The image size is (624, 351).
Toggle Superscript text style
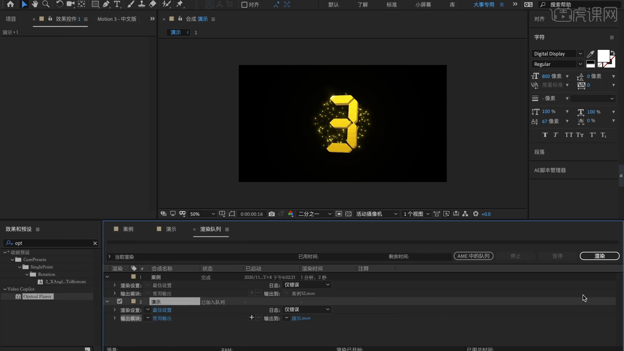pyautogui.click(x=593, y=135)
